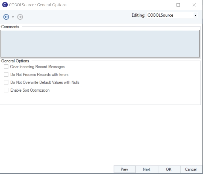203x174 pixels.
Task: Dismiss the dialog with Cancel
Action: 191,169
